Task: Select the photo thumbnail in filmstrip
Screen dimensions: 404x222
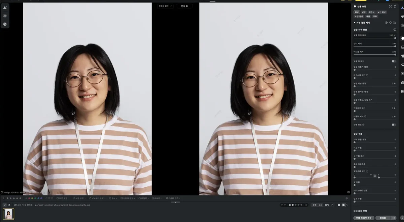Action: coord(9,214)
